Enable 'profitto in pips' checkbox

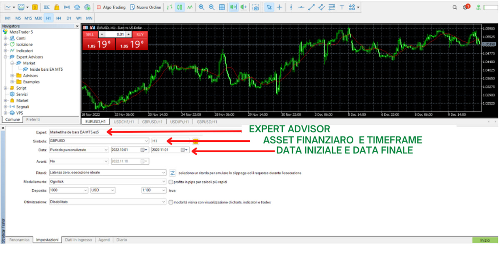(170, 182)
